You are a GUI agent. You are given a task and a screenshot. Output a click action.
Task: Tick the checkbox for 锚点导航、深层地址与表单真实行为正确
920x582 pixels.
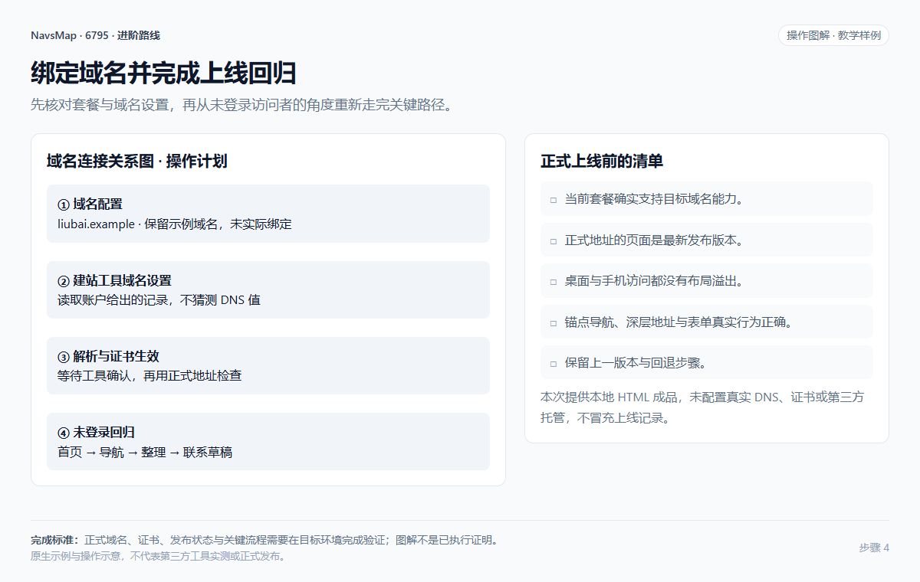(x=553, y=322)
